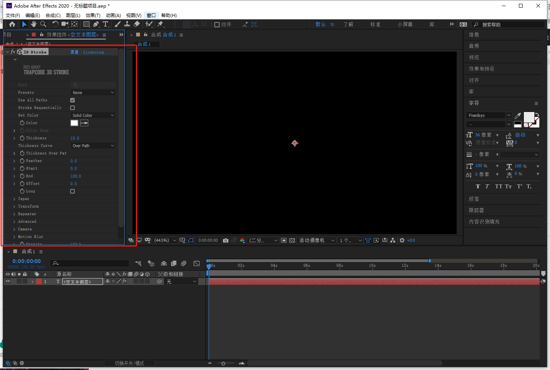Reset exposure icon in viewer footer
This screenshot has height=370, width=550.
pyautogui.click(x=402, y=240)
